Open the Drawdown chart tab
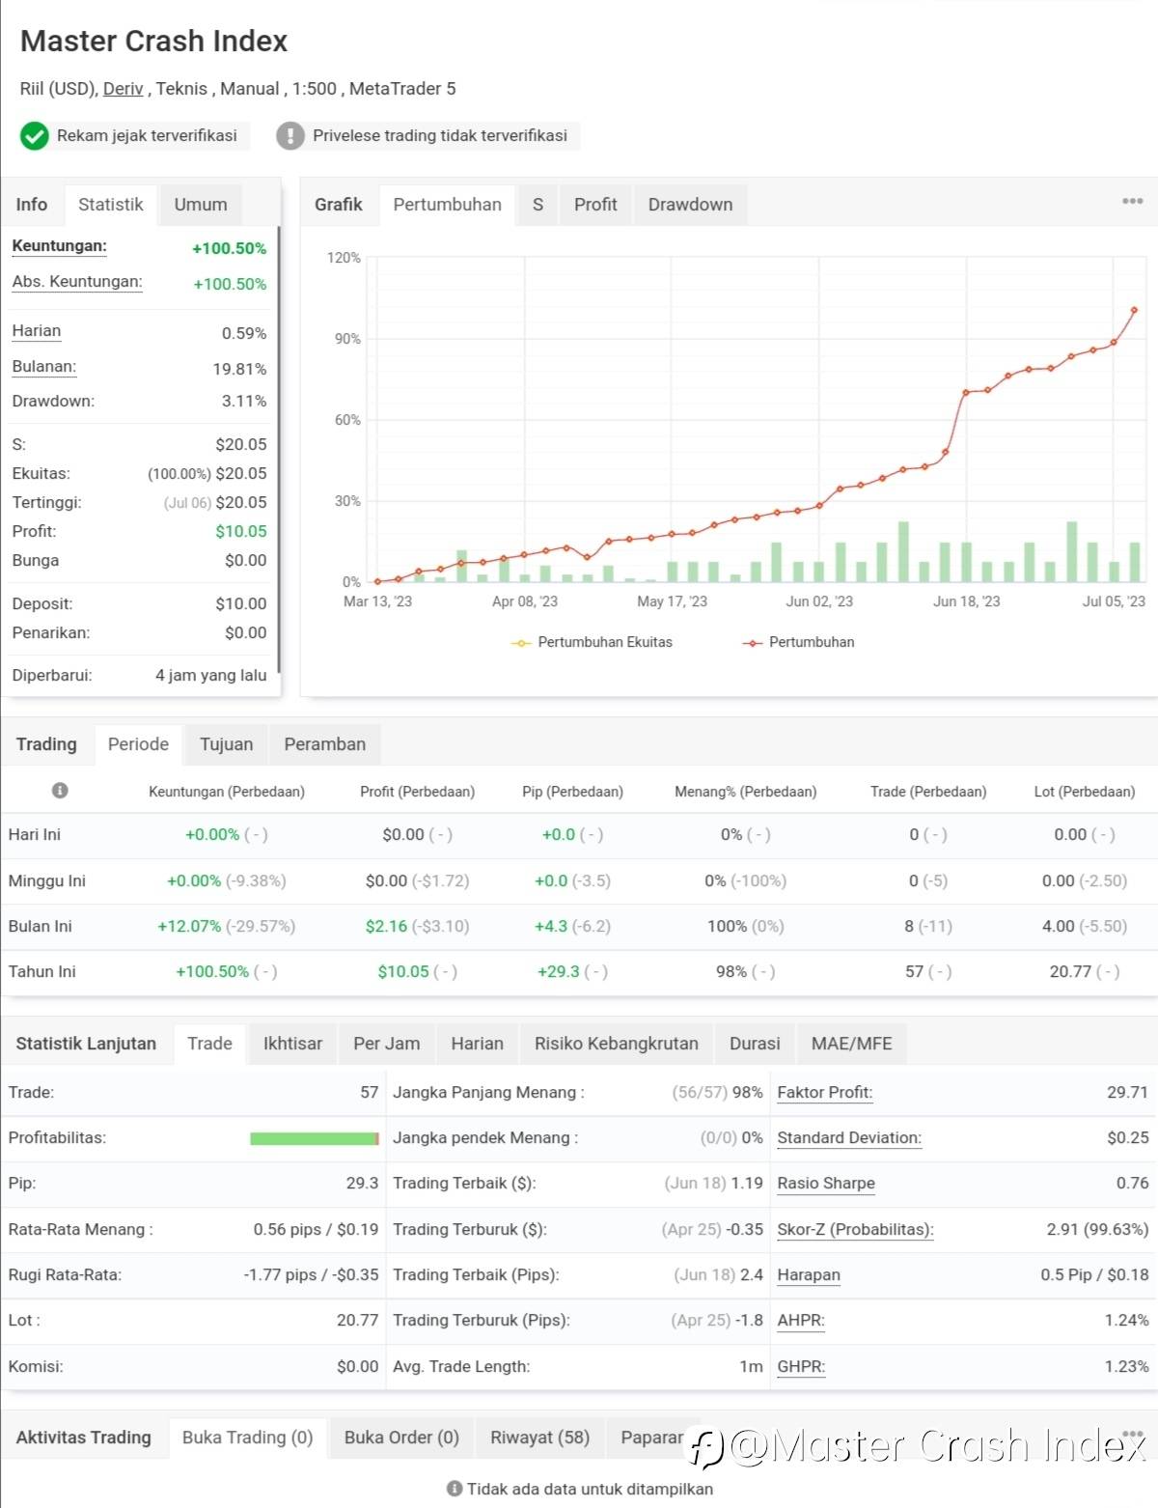The height and width of the screenshot is (1508, 1158). pos(691,205)
